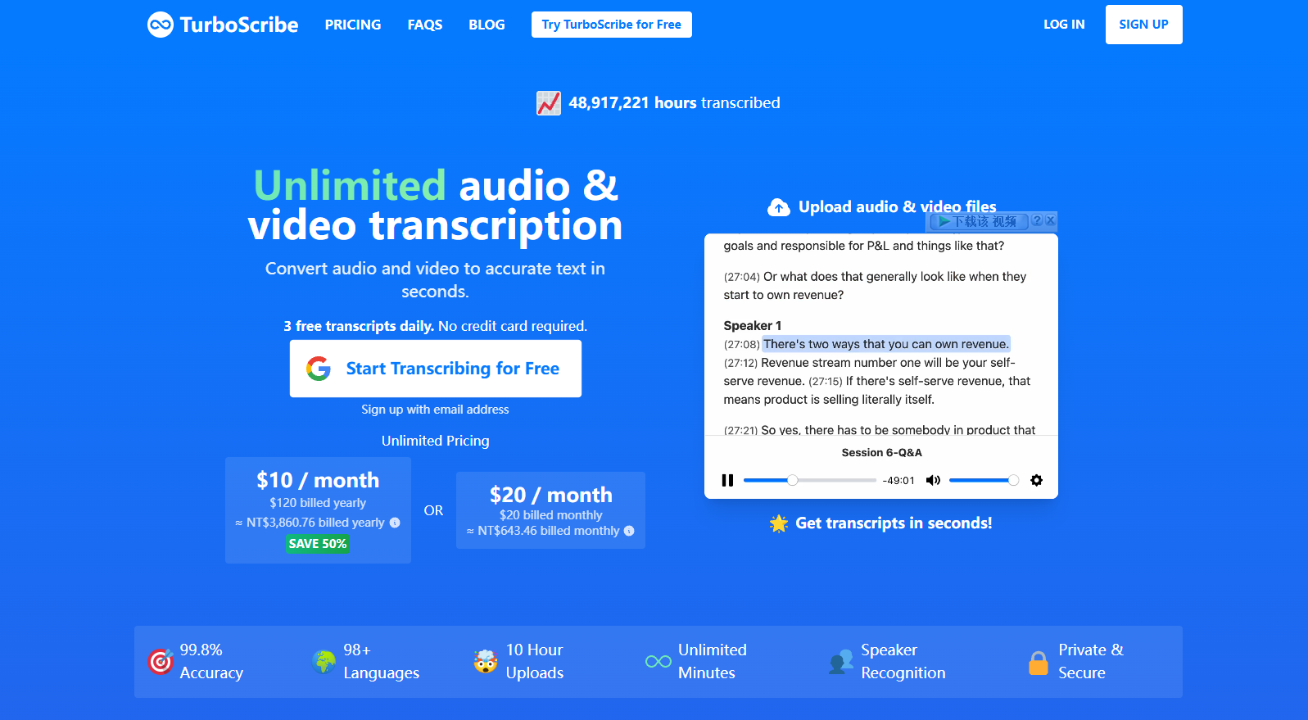1308x720 pixels.
Task: Click Get transcripts in seconds! text
Action: (x=894, y=523)
